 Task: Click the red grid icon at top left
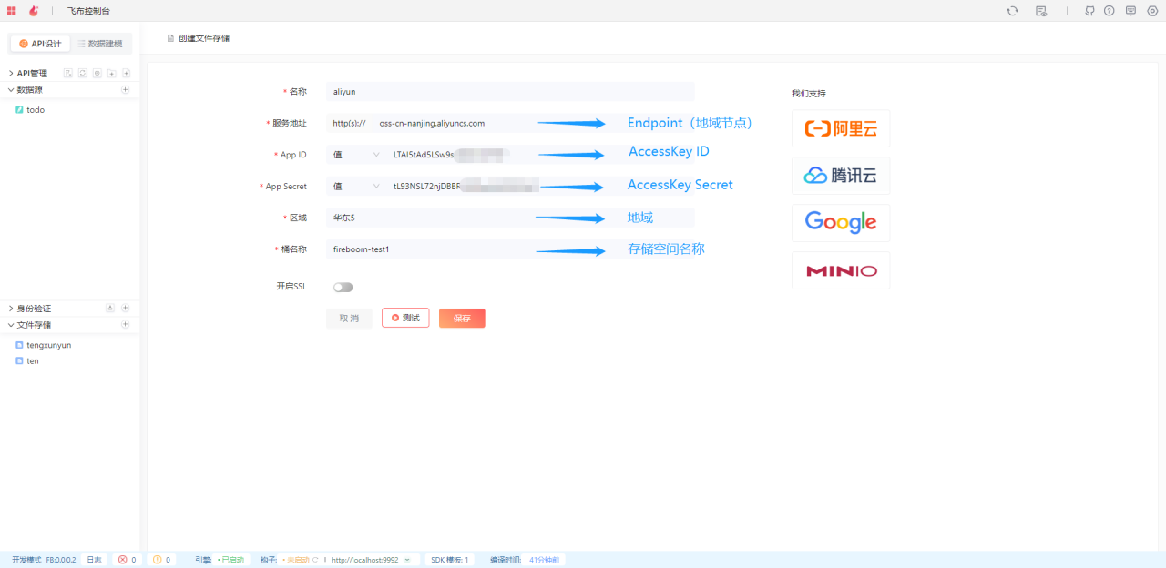pyautogui.click(x=12, y=11)
